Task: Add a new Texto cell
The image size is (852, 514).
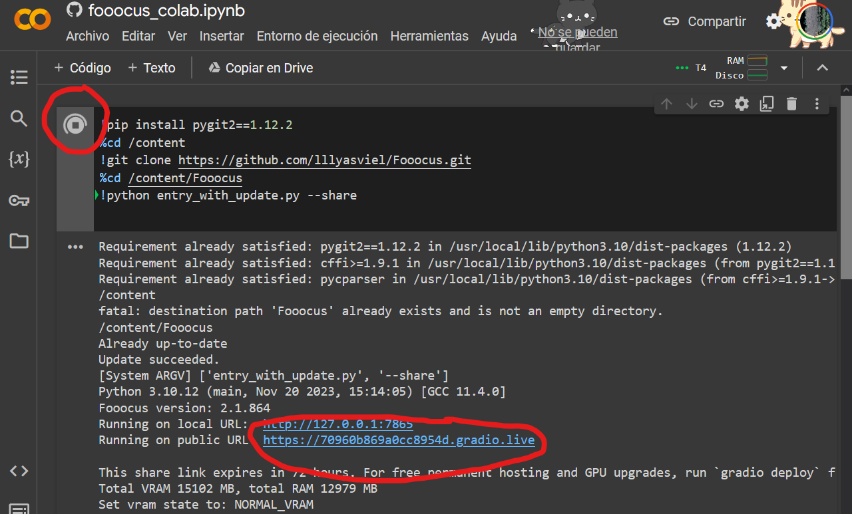Action: point(151,68)
